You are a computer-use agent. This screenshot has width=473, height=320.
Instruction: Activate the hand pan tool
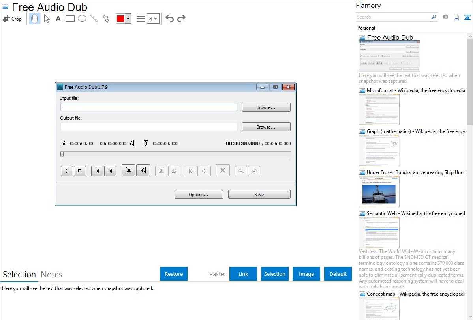(x=34, y=19)
